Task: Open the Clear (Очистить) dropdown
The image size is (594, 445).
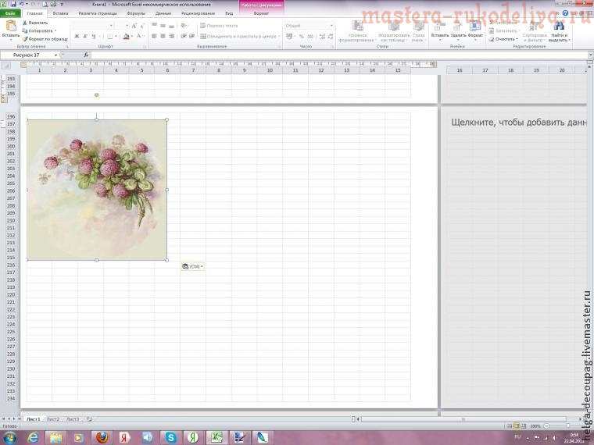Action: click(x=503, y=39)
